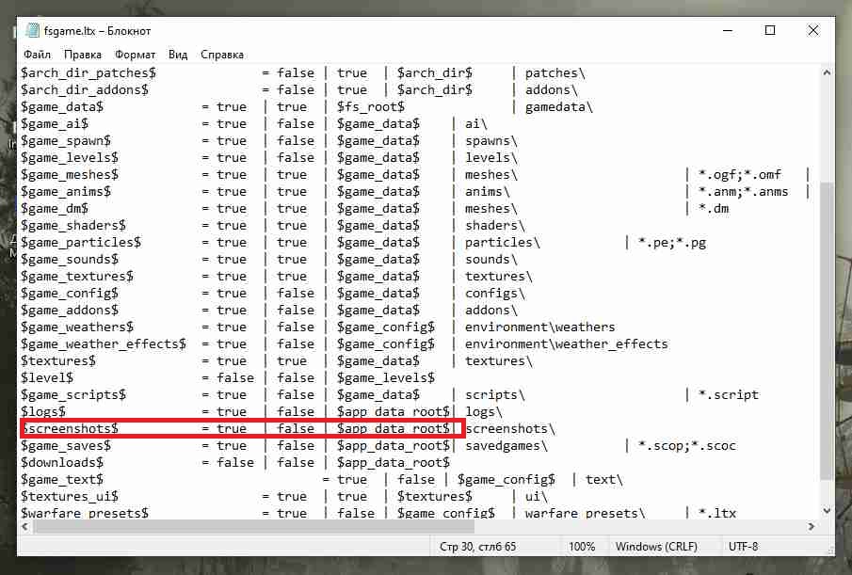852x575 pixels.
Task: Click the $arch_dir_addons$ text
Action: click(85, 89)
